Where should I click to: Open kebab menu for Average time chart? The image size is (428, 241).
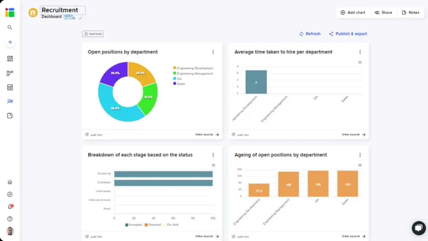[x=360, y=52]
